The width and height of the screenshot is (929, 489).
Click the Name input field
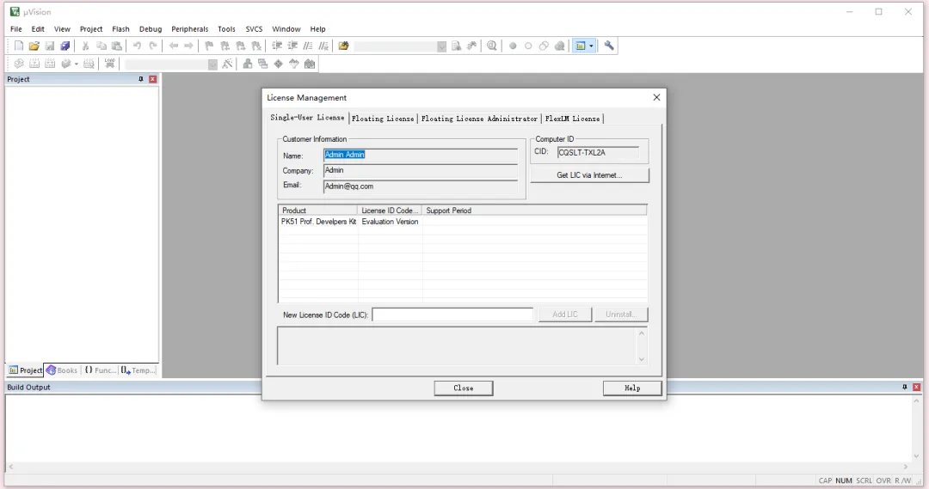tap(420, 155)
